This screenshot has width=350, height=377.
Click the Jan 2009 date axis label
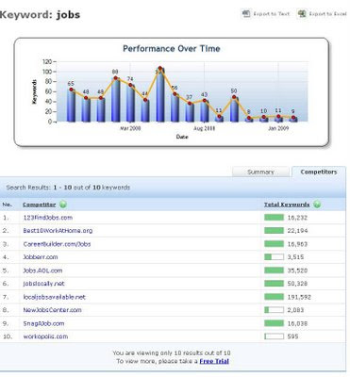tap(278, 128)
